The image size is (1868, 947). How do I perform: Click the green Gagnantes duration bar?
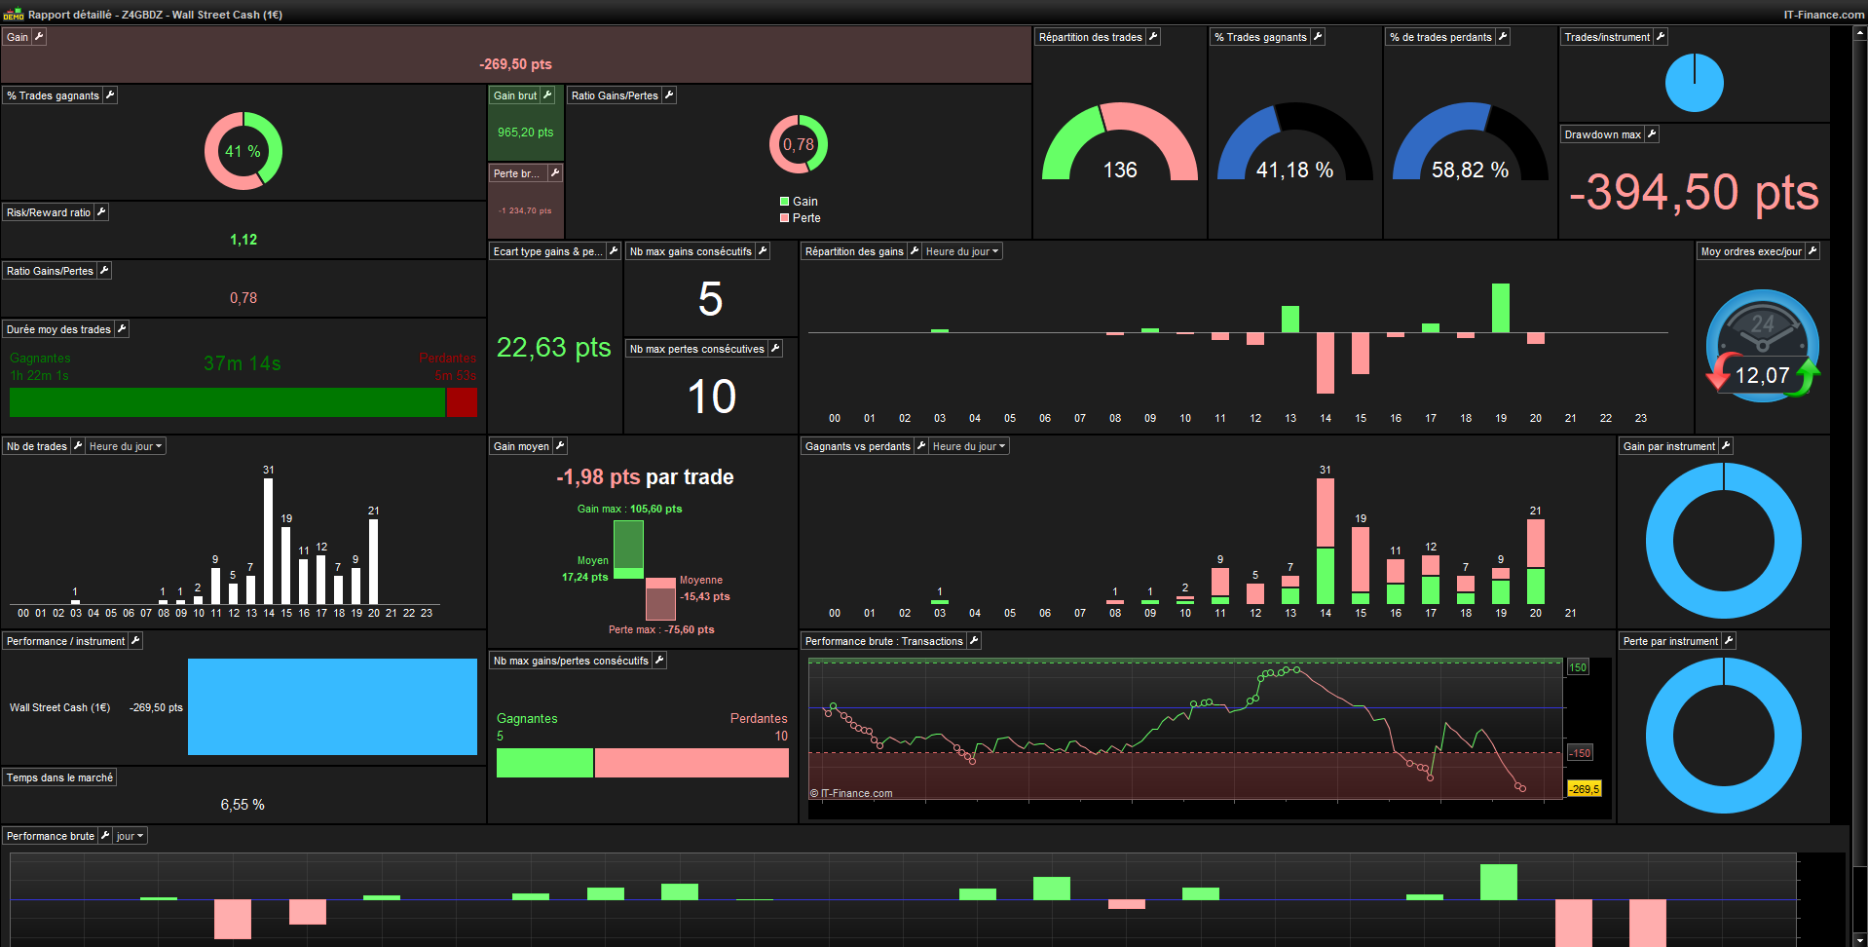(x=227, y=402)
